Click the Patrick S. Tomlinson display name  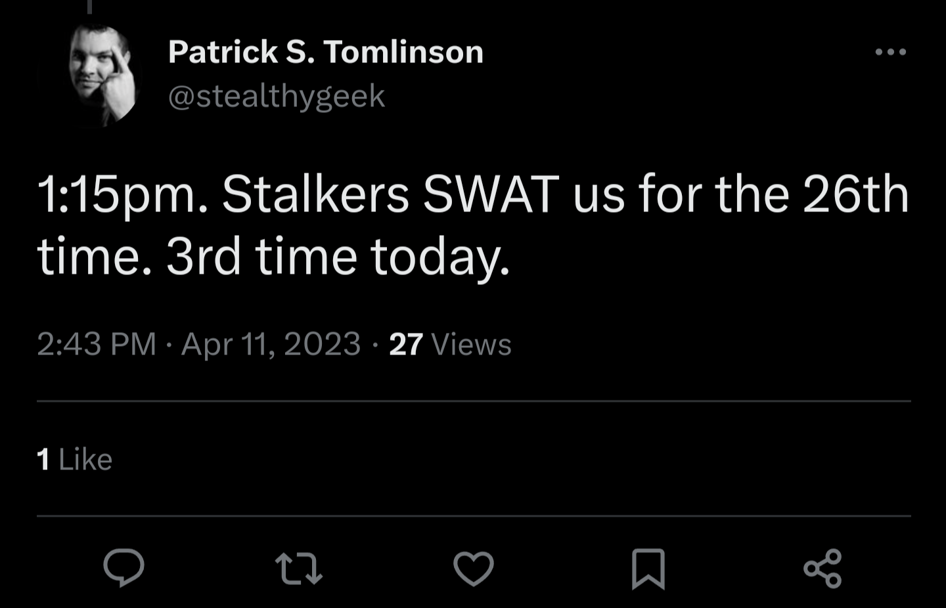click(x=325, y=52)
